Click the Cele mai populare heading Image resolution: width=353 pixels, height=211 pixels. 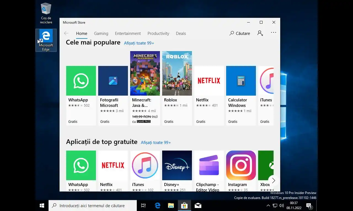[93, 42]
